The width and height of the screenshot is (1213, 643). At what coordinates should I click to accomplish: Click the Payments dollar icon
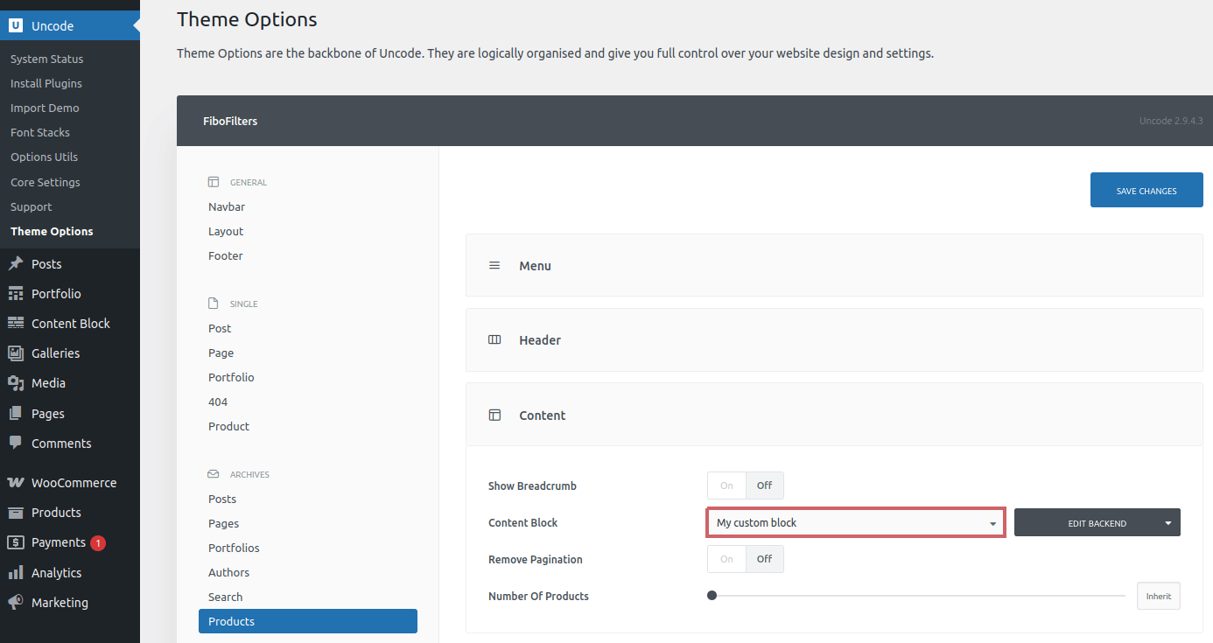point(16,542)
